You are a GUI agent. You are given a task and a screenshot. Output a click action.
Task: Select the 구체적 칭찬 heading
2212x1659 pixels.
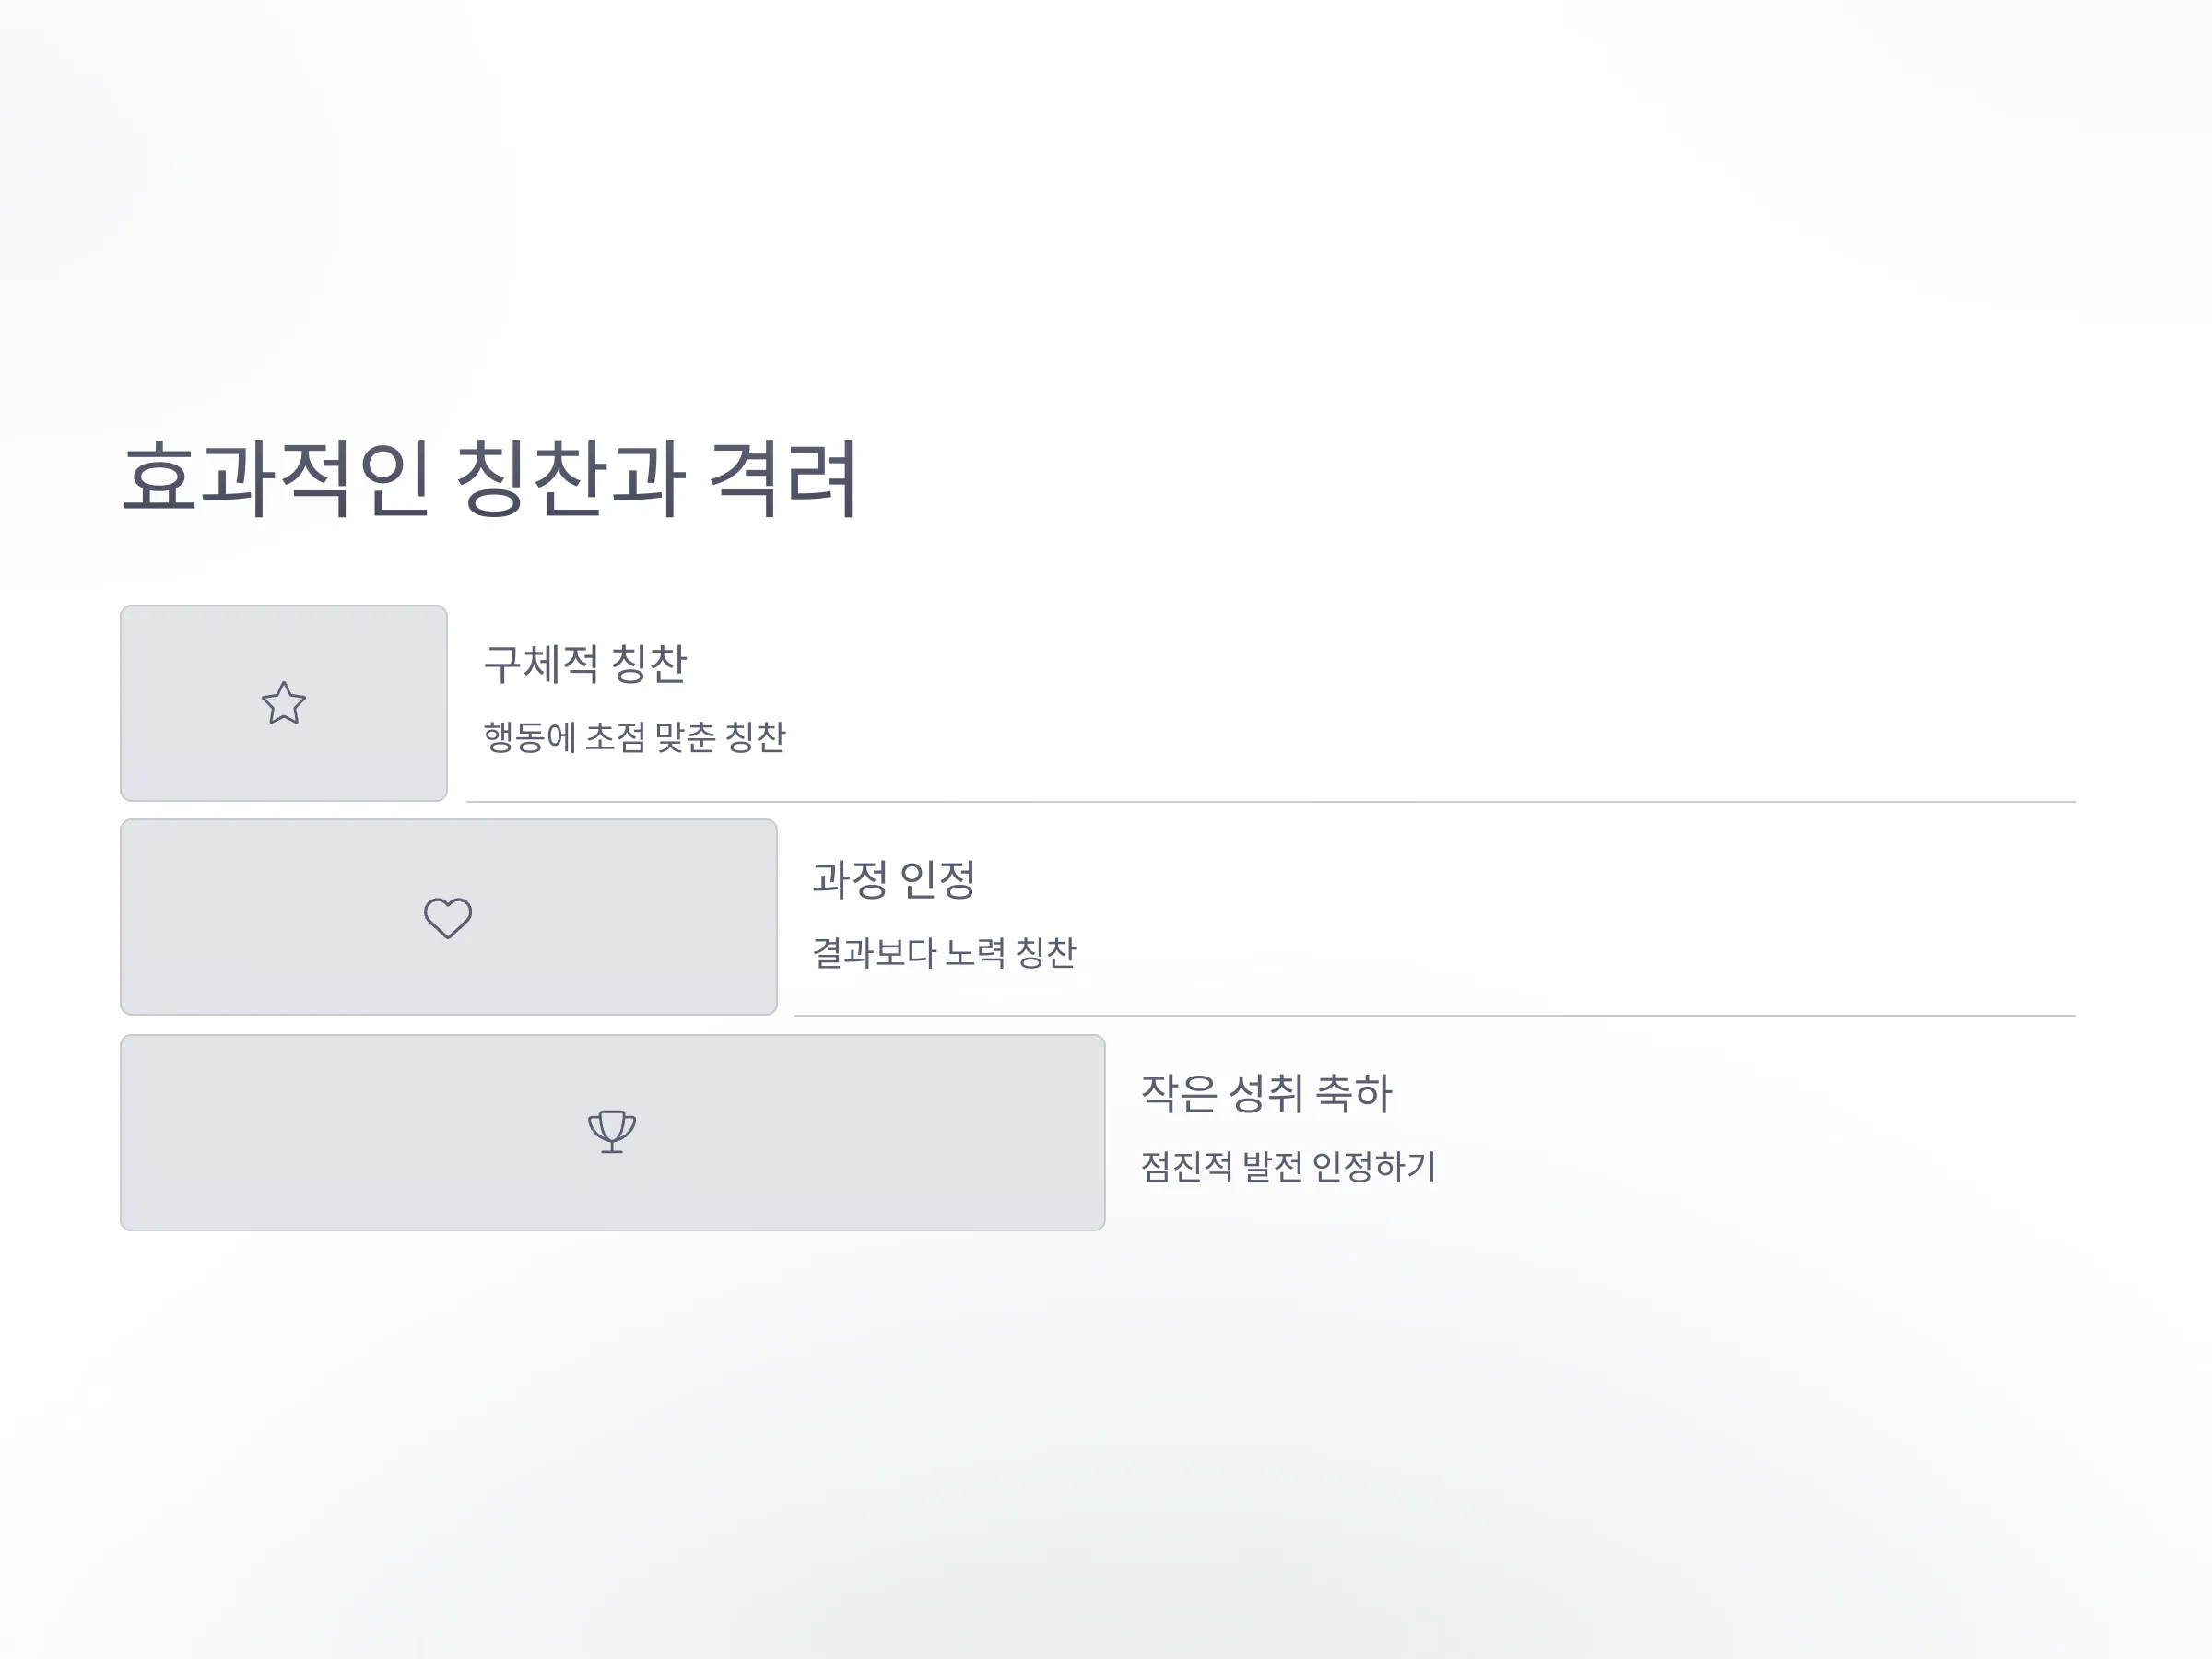pos(585,664)
